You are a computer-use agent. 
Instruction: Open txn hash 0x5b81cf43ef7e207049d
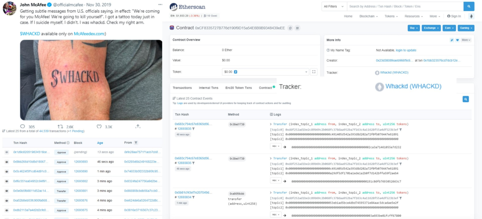(x=193, y=192)
